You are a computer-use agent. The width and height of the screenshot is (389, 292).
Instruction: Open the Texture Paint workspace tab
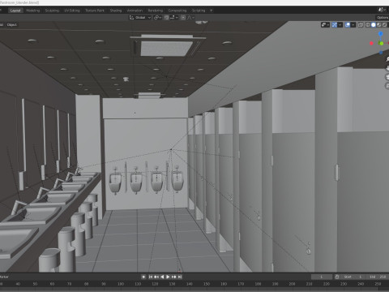[x=95, y=11]
